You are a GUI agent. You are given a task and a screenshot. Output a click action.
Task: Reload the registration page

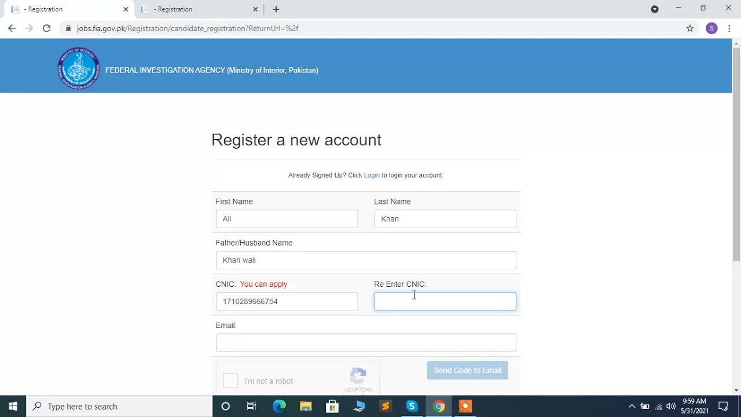pos(47,28)
